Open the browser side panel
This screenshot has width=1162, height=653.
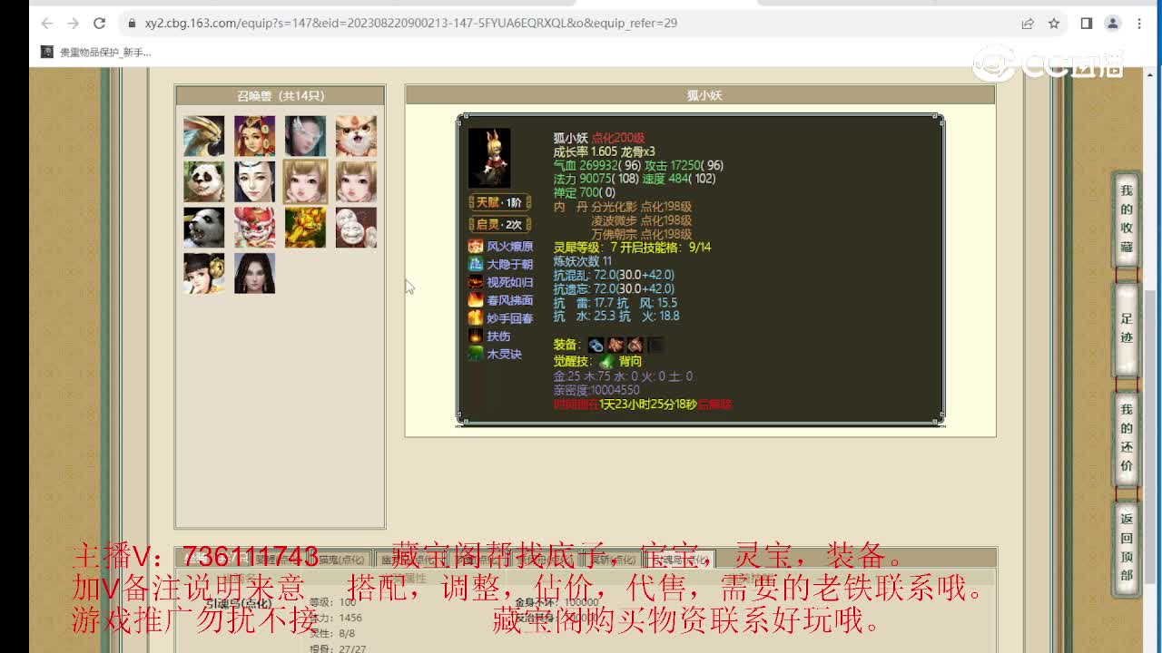pos(1086,24)
